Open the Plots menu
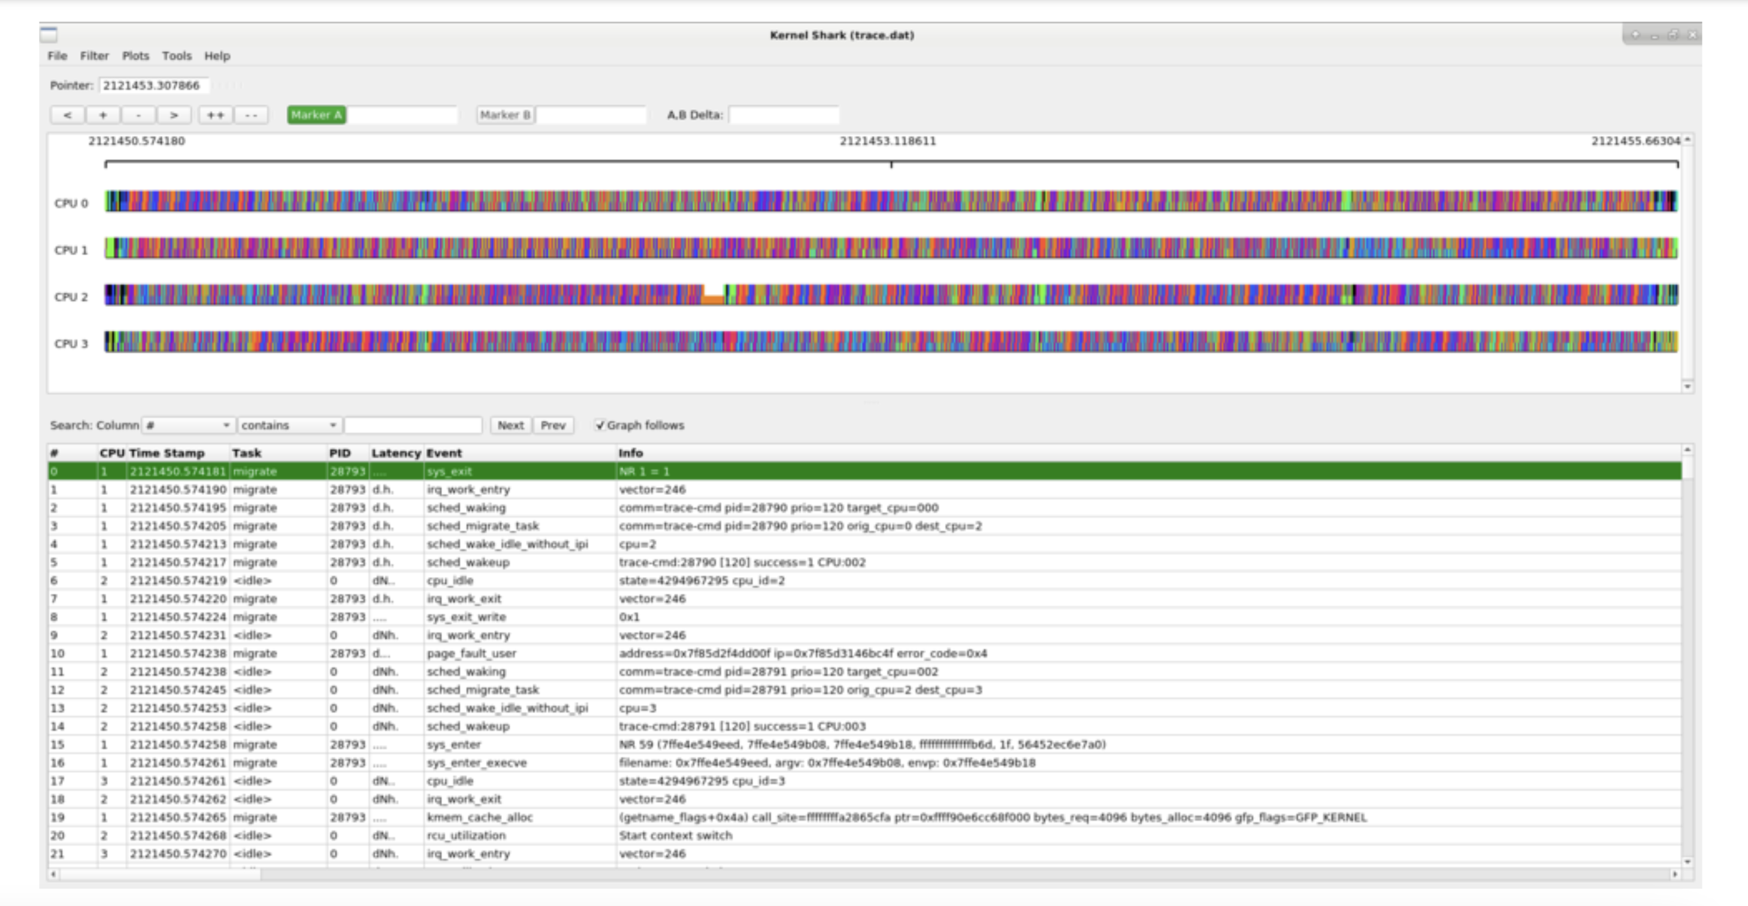 (135, 56)
